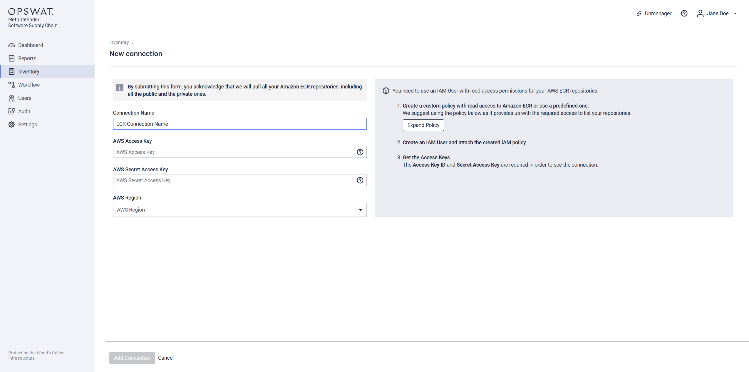
Task: Open the Jane Doe account dropdown arrow
Action: 735,14
